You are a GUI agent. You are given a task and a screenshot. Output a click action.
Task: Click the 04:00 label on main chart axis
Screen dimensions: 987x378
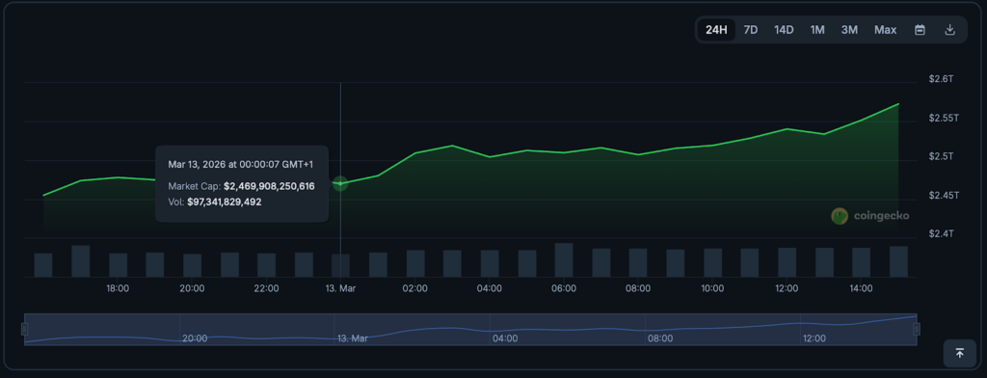489,288
